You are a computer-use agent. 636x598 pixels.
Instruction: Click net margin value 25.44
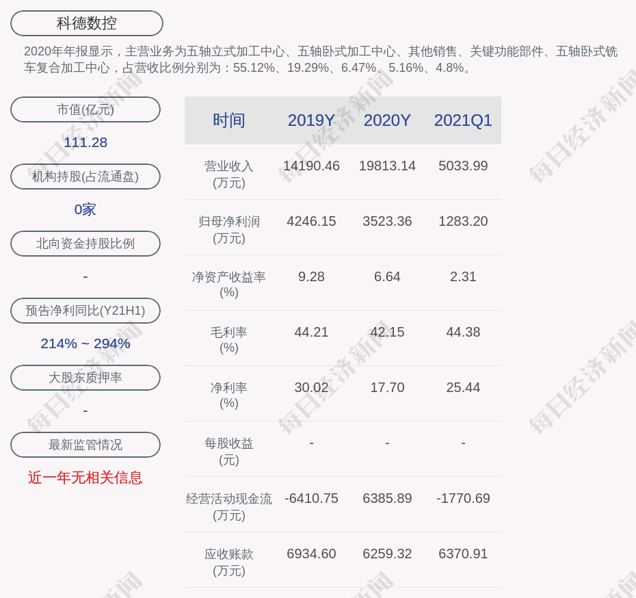pyautogui.click(x=463, y=387)
